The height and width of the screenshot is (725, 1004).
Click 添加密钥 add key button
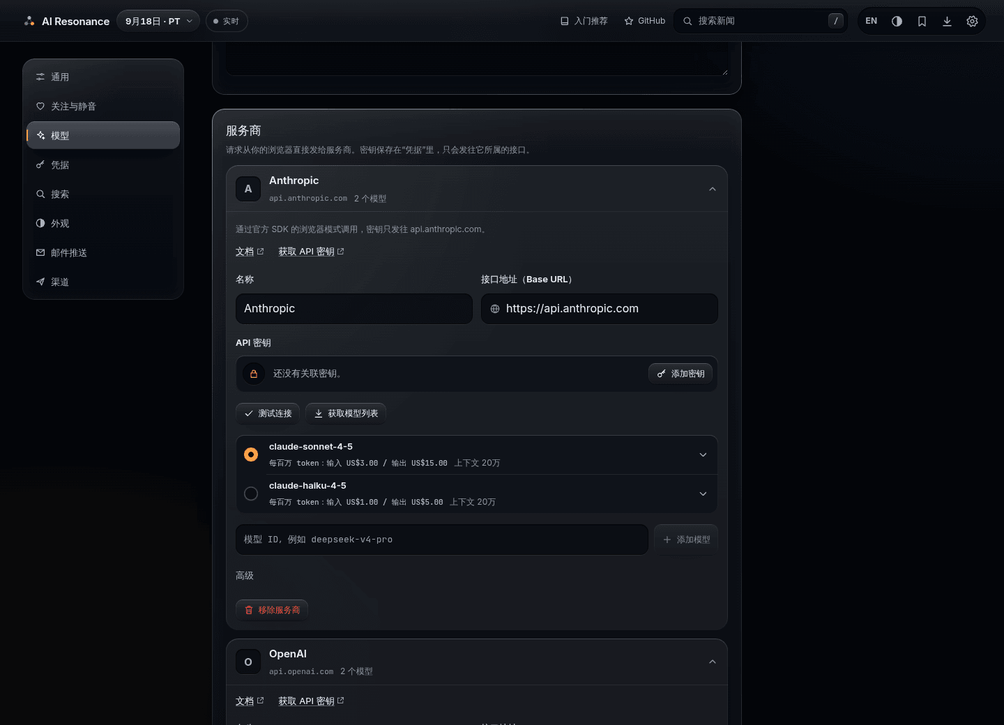[680, 374]
